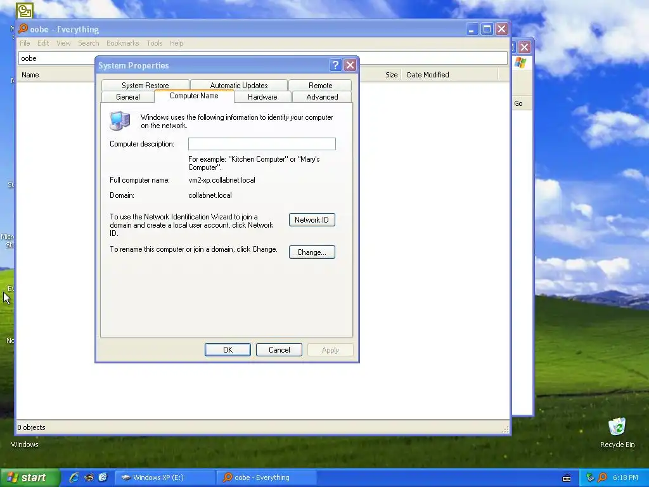The height and width of the screenshot is (487, 649).
Task: Switch to the System Restore tab
Action: (x=145, y=86)
